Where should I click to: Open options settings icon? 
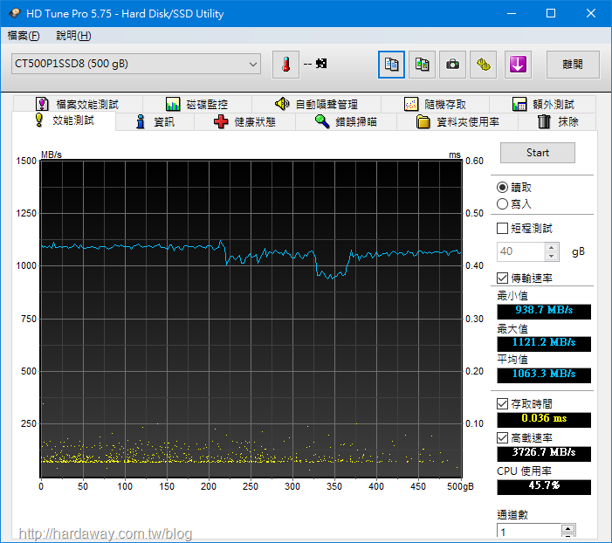(483, 65)
